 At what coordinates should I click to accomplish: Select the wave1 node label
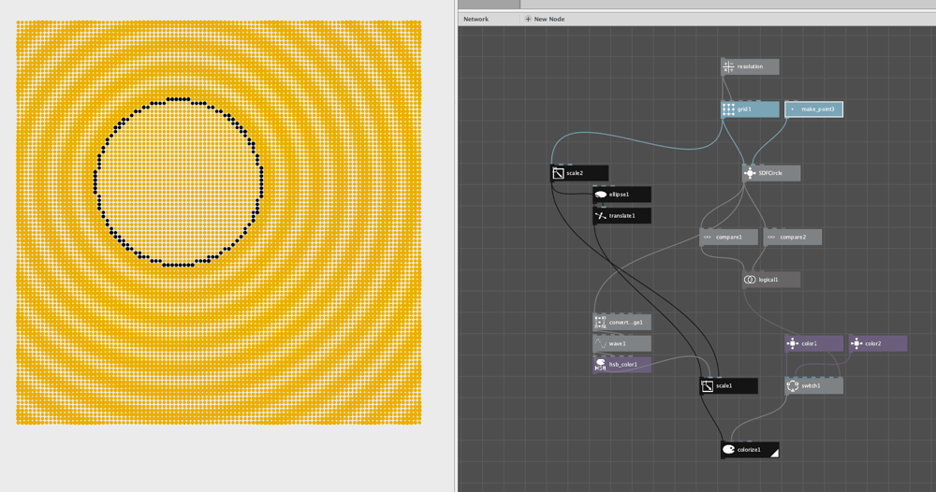click(617, 343)
